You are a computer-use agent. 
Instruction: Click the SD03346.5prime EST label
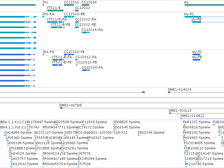(127, 127)
